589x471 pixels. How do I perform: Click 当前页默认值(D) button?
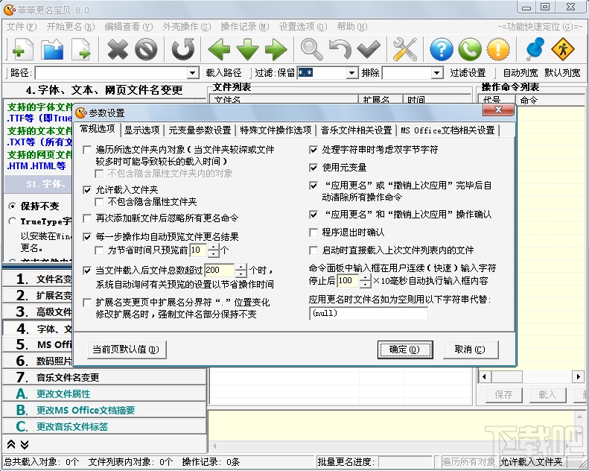[127, 350]
